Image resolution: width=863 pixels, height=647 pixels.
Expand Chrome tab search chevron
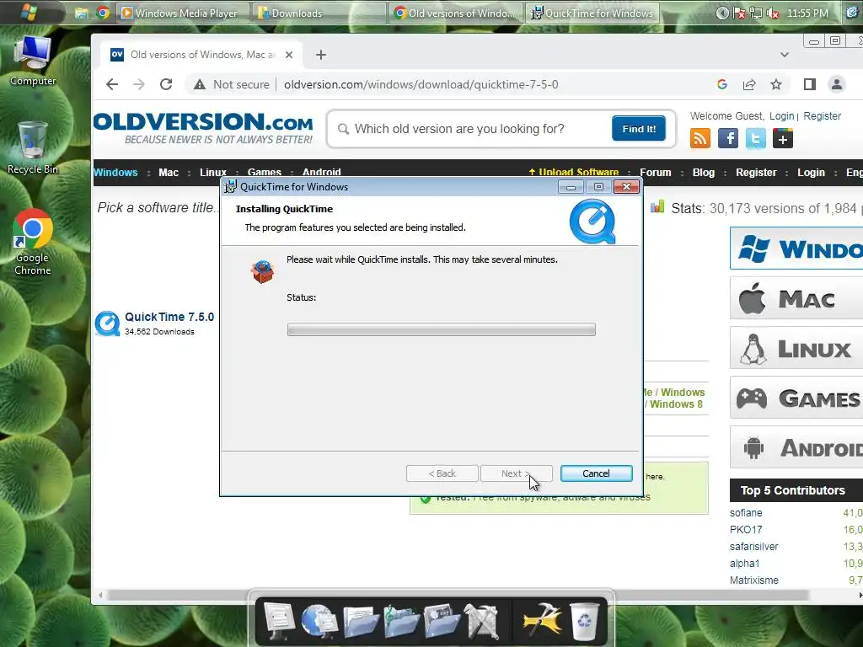[785, 55]
